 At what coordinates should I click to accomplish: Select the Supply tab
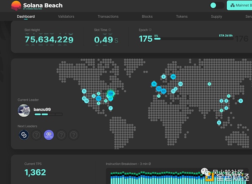click(x=216, y=17)
